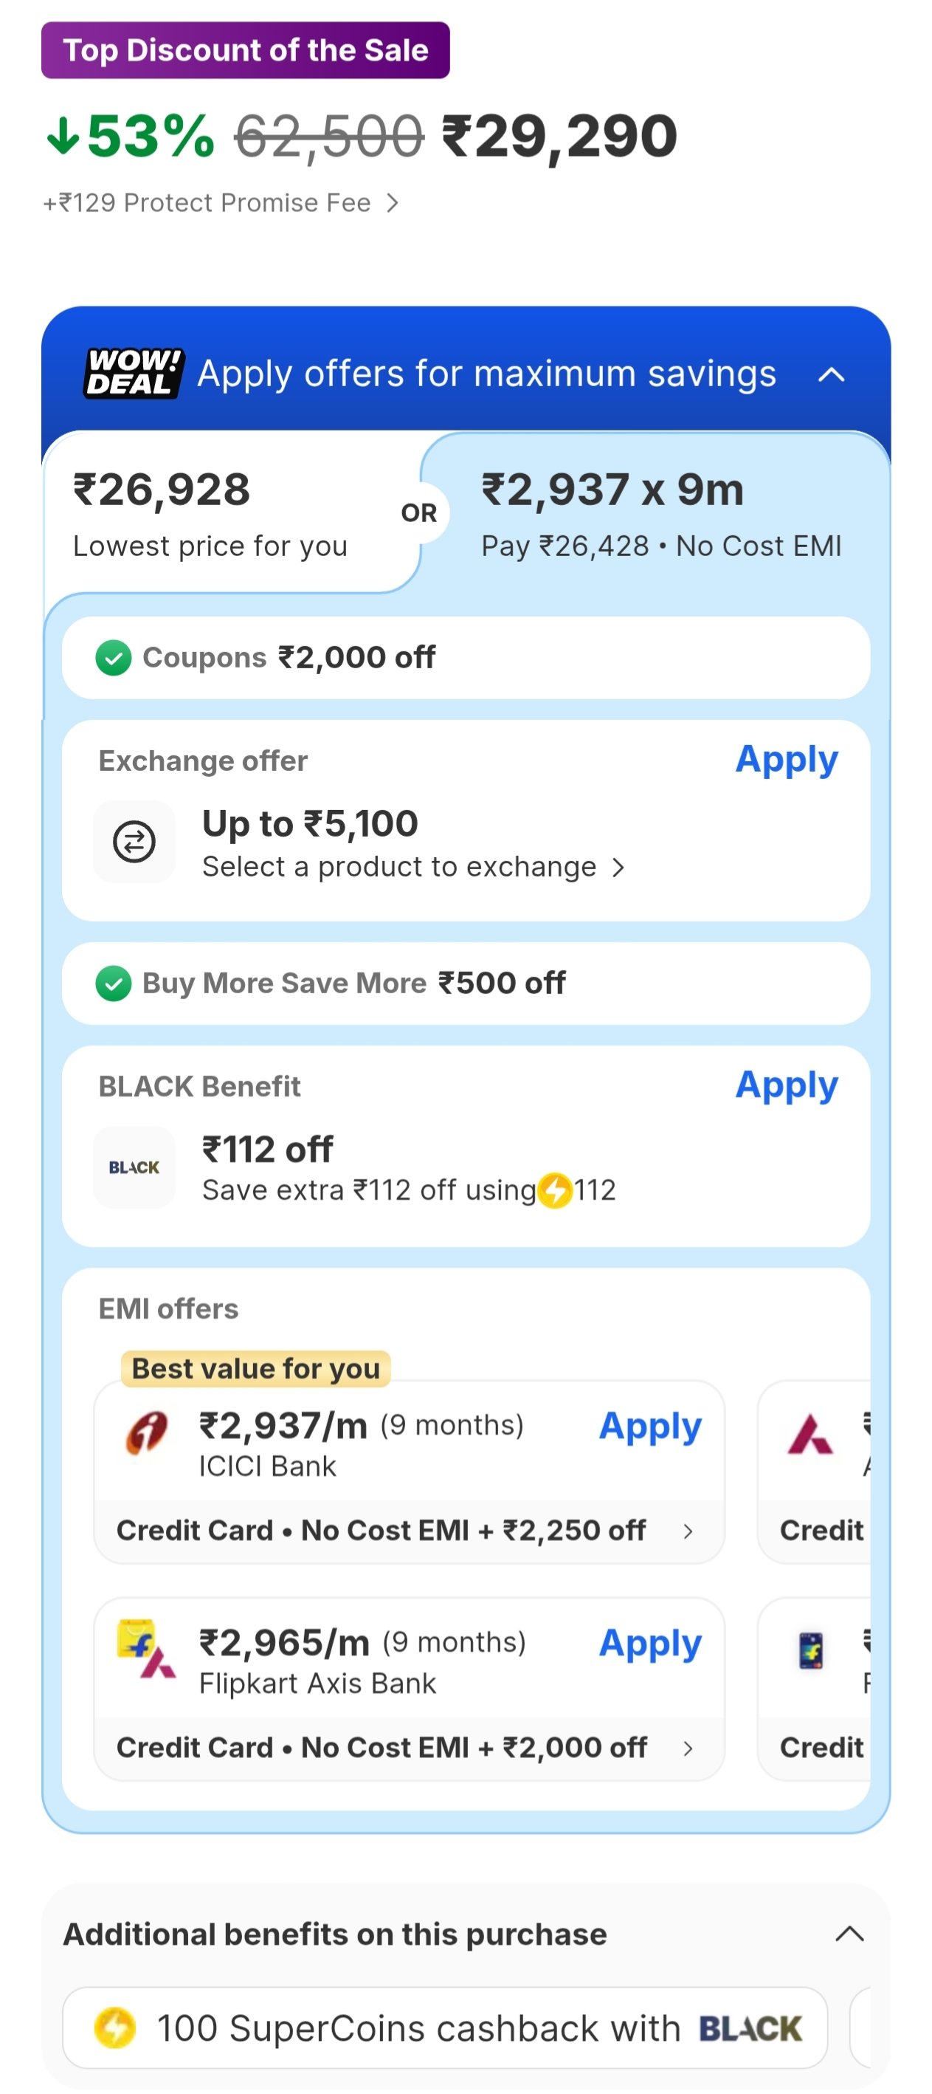Image resolution: width=932 pixels, height=2094 pixels.
Task: Click the BLACK membership logo icon
Action: click(x=134, y=1167)
